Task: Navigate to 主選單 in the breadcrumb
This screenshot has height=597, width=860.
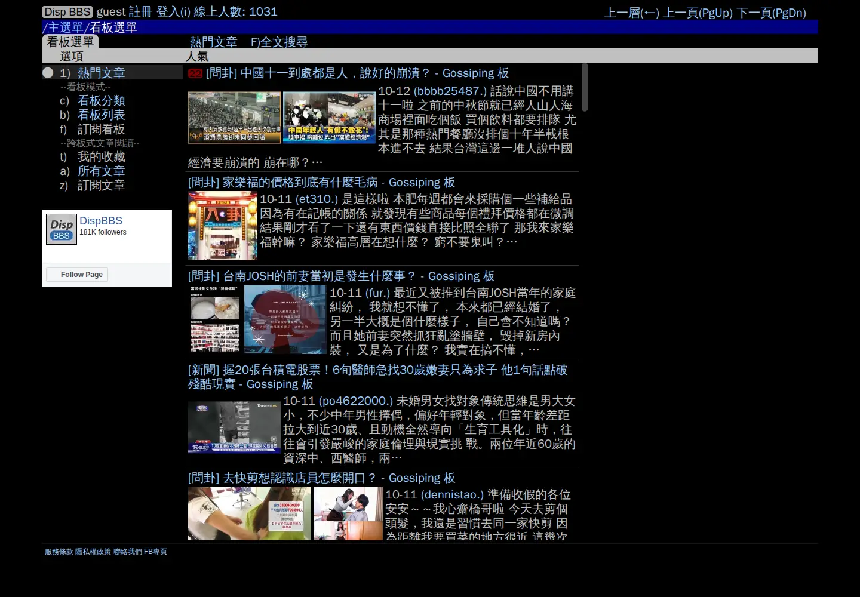Action: [65, 27]
